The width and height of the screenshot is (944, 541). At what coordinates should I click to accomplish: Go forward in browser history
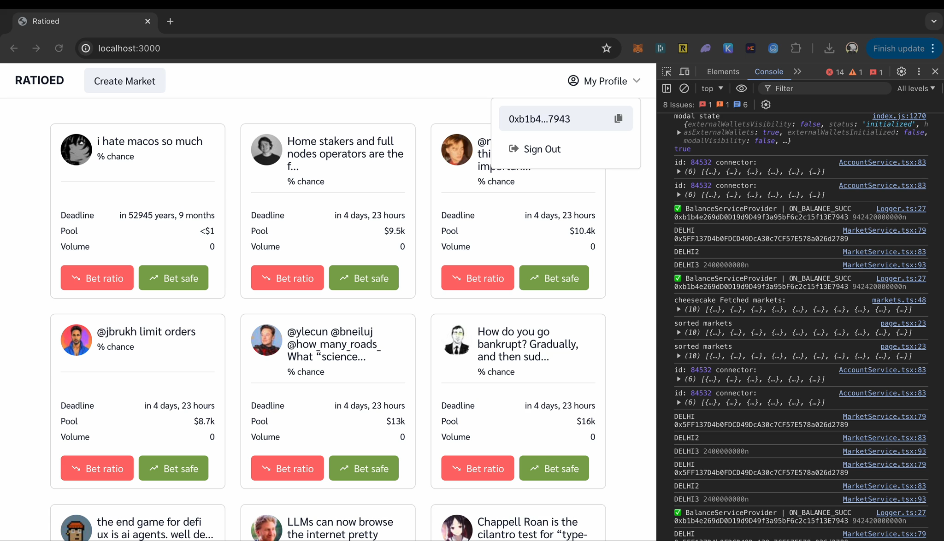coord(36,48)
